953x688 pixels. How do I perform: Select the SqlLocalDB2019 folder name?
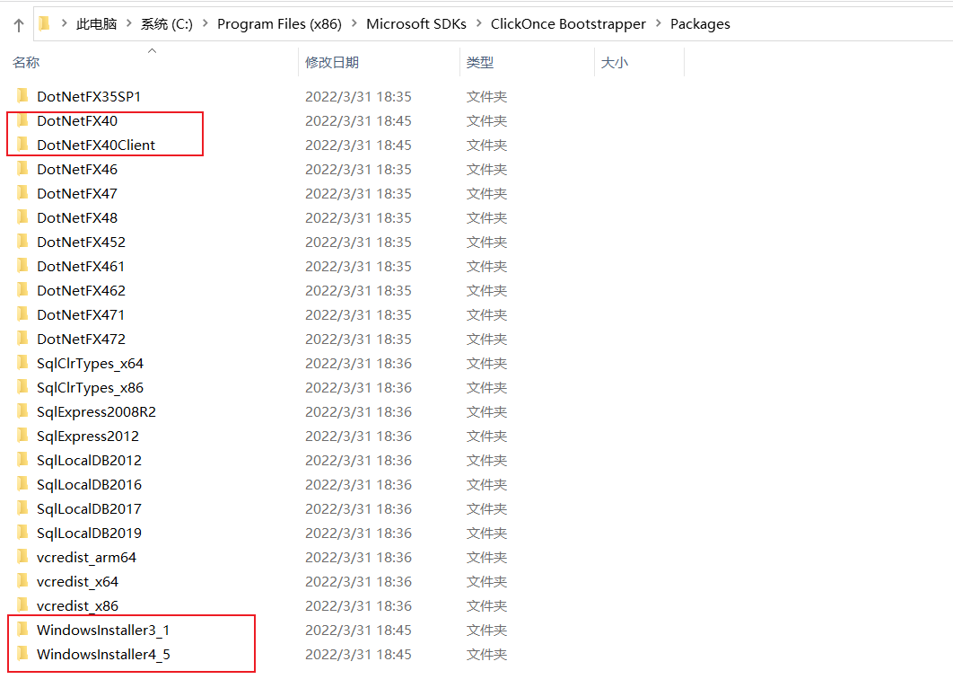[x=89, y=533]
